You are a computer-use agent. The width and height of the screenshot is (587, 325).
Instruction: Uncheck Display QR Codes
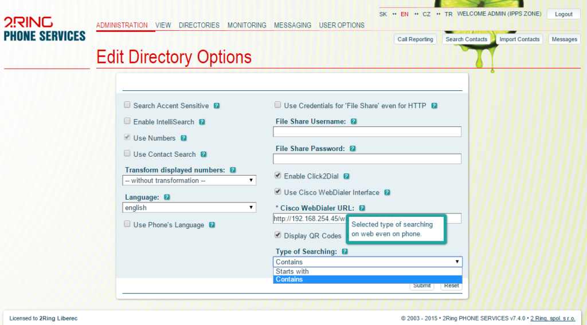pos(278,235)
